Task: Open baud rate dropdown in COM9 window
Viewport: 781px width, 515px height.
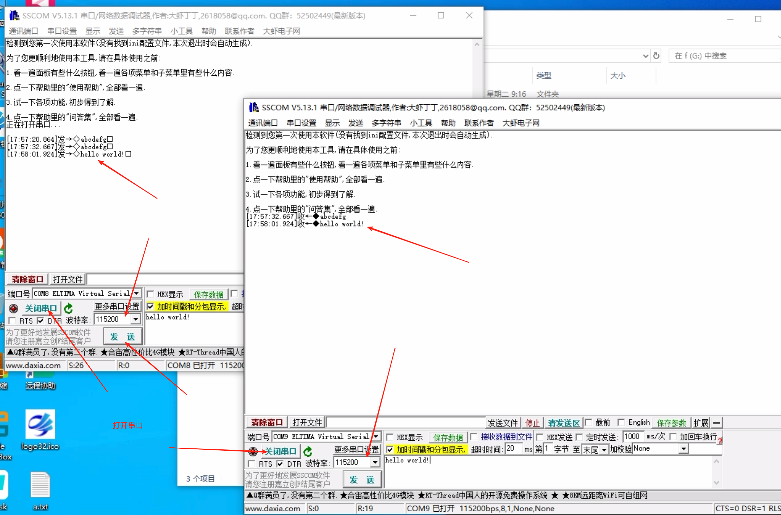Action: point(375,462)
